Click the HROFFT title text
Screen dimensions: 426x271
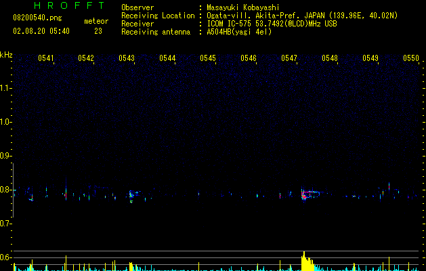[69, 5]
